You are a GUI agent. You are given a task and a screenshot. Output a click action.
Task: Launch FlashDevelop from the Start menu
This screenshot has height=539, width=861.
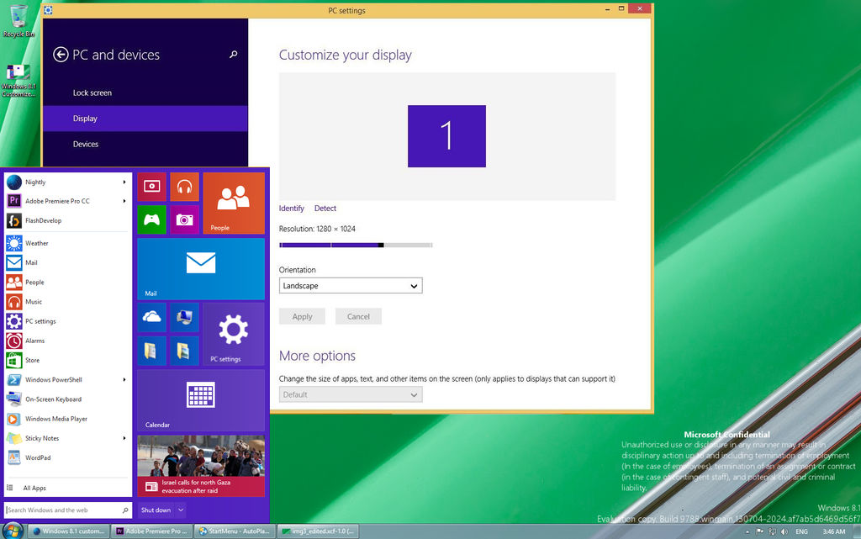(45, 220)
